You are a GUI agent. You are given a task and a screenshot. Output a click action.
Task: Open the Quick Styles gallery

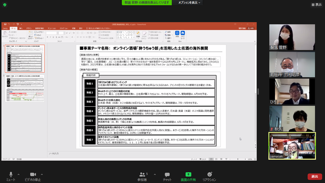pyautogui.click(x=144, y=35)
